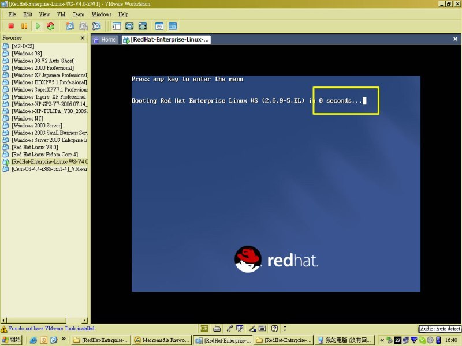462x346 pixels.
Task: Launch Internet Explorer from quick launch
Action: (33, 340)
